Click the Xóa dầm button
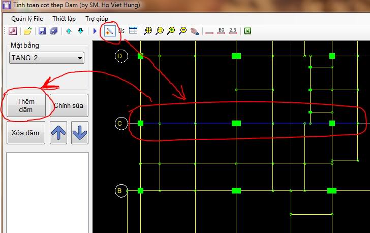Viewport: 370px width, 233px height. (26, 133)
